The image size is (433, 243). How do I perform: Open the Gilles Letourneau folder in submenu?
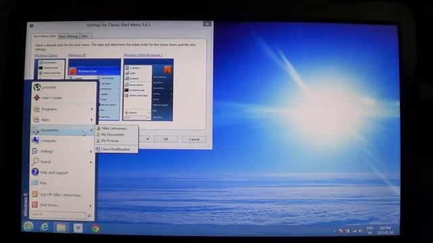point(116,128)
